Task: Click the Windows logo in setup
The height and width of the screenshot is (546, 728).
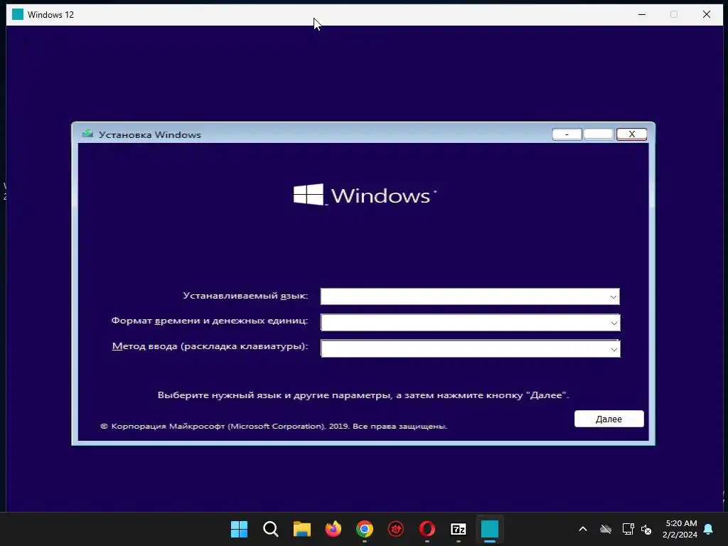Action: [x=365, y=195]
